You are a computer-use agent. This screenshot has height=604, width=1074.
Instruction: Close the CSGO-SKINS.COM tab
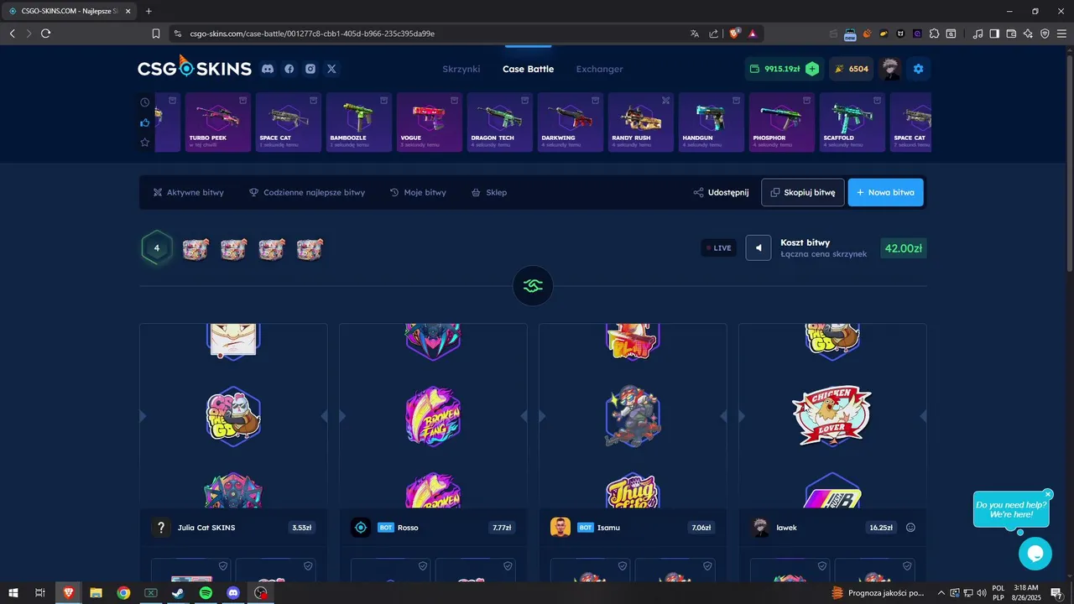[x=128, y=11]
